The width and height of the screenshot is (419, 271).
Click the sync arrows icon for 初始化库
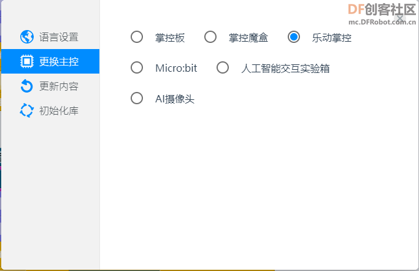(x=27, y=110)
